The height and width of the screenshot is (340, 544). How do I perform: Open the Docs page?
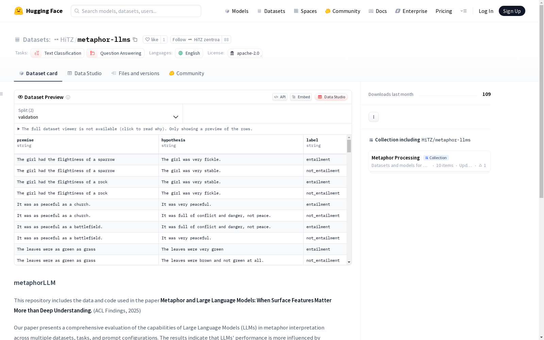(377, 11)
